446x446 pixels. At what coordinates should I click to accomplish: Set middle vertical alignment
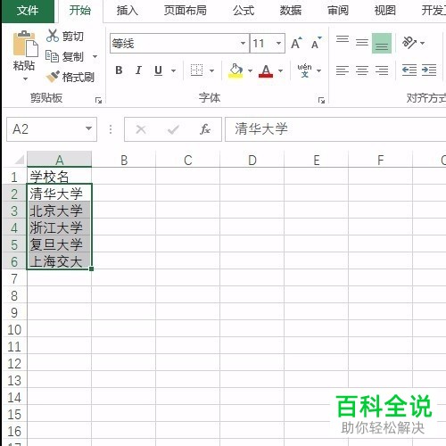pyautogui.click(x=362, y=43)
